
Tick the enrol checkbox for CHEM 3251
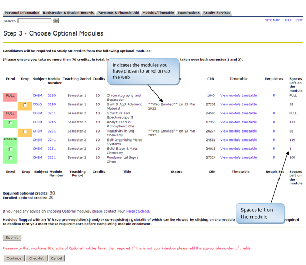11,149
